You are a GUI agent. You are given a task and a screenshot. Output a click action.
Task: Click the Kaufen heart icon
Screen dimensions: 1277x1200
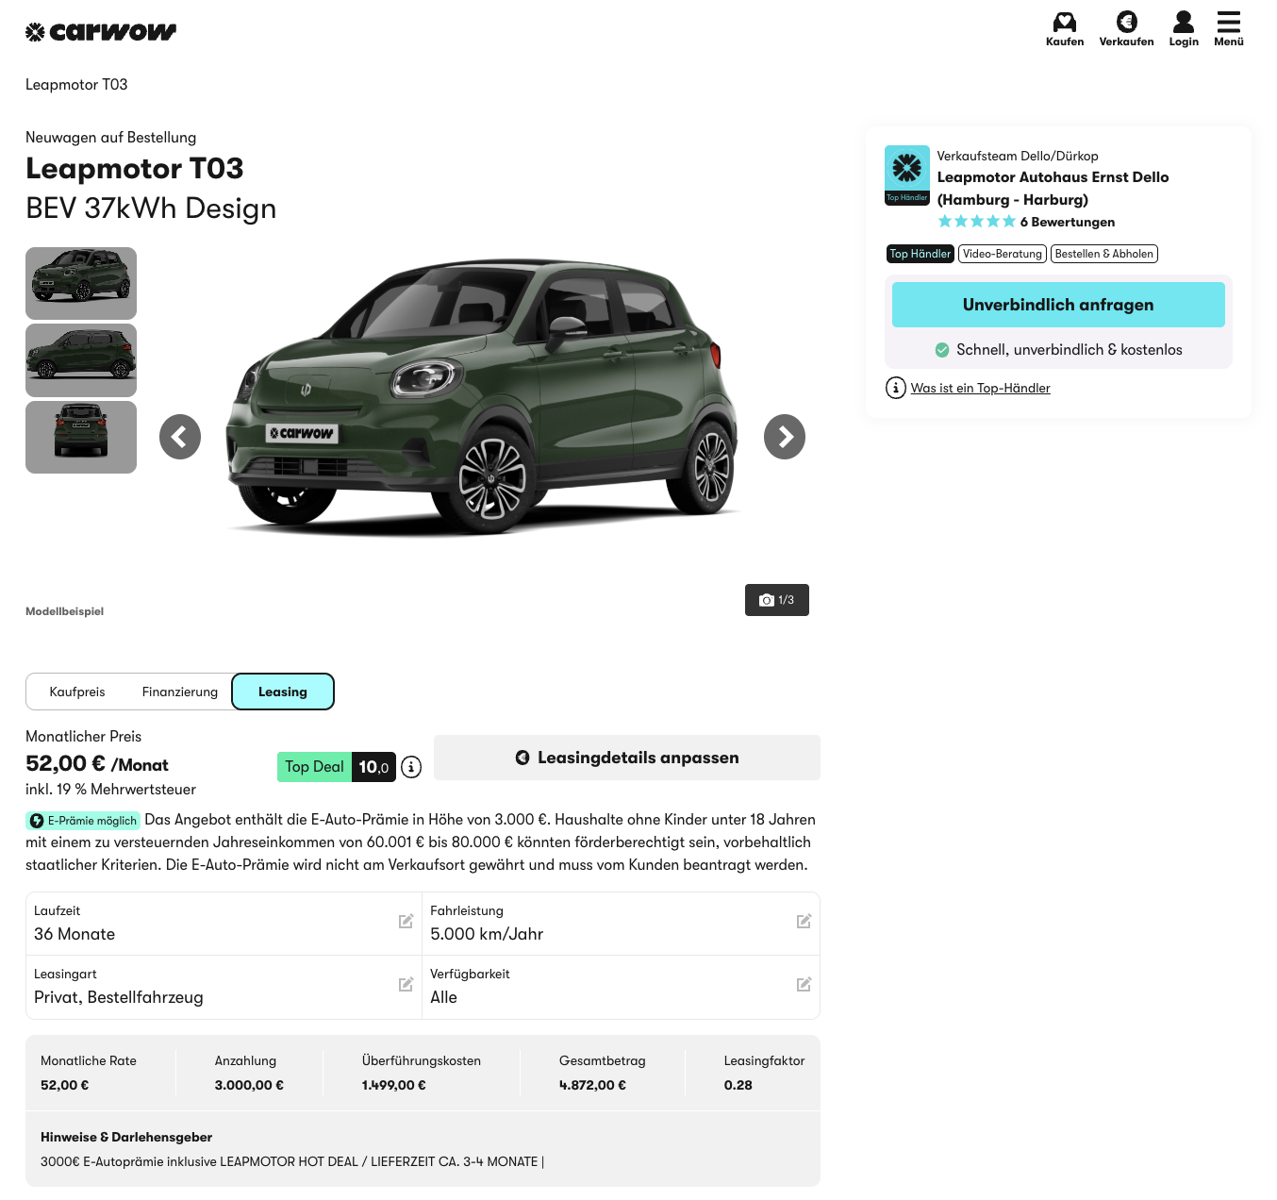(x=1064, y=23)
